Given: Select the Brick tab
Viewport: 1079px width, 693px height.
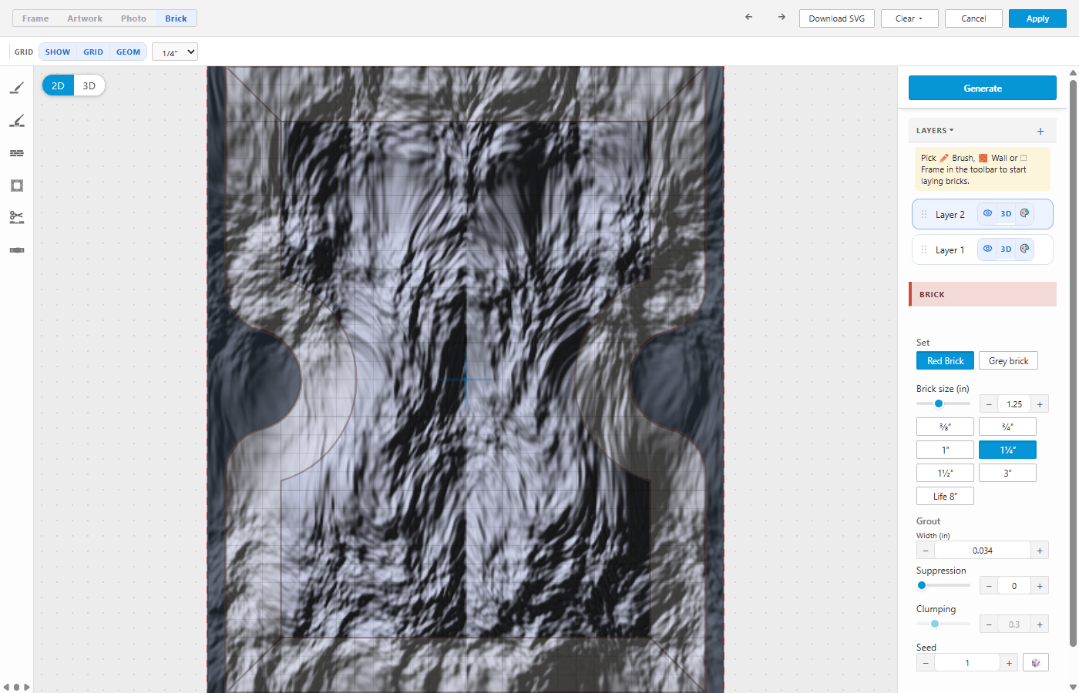Looking at the screenshot, I should pyautogui.click(x=176, y=18).
